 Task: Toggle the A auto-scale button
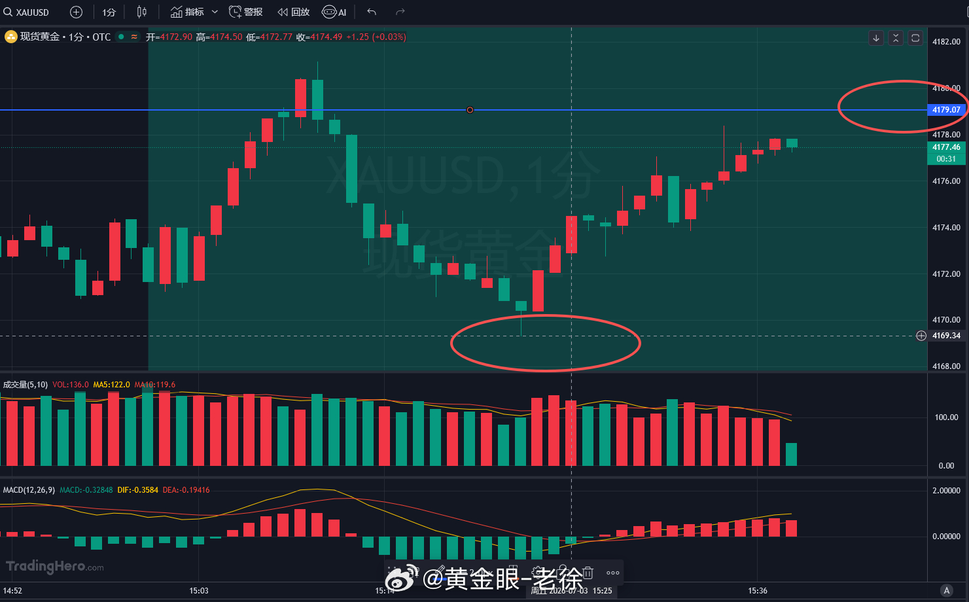(946, 590)
